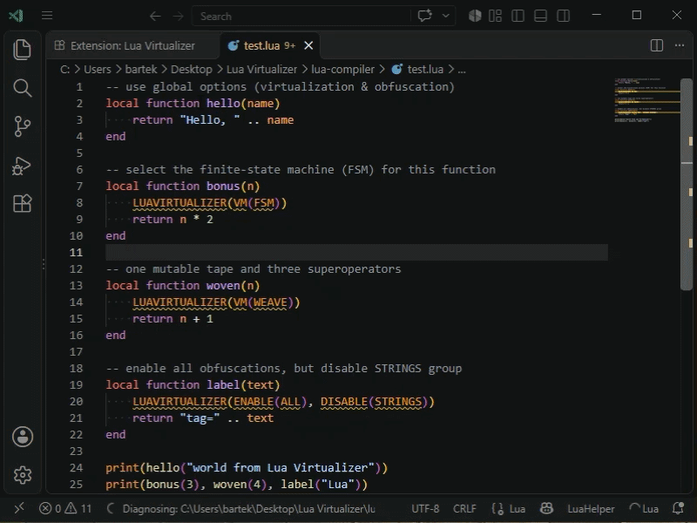The image size is (697, 523).
Task: Open the Copilot chat icon
Action: (x=425, y=16)
